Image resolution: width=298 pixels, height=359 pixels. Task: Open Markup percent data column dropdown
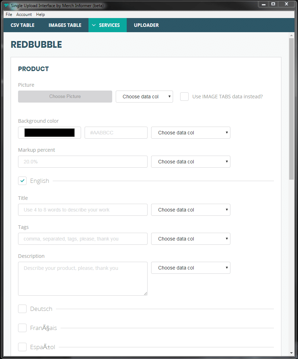190,162
